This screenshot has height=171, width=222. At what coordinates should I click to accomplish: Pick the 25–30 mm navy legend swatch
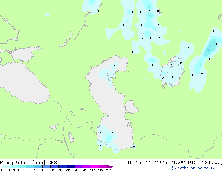click(x=70, y=166)
